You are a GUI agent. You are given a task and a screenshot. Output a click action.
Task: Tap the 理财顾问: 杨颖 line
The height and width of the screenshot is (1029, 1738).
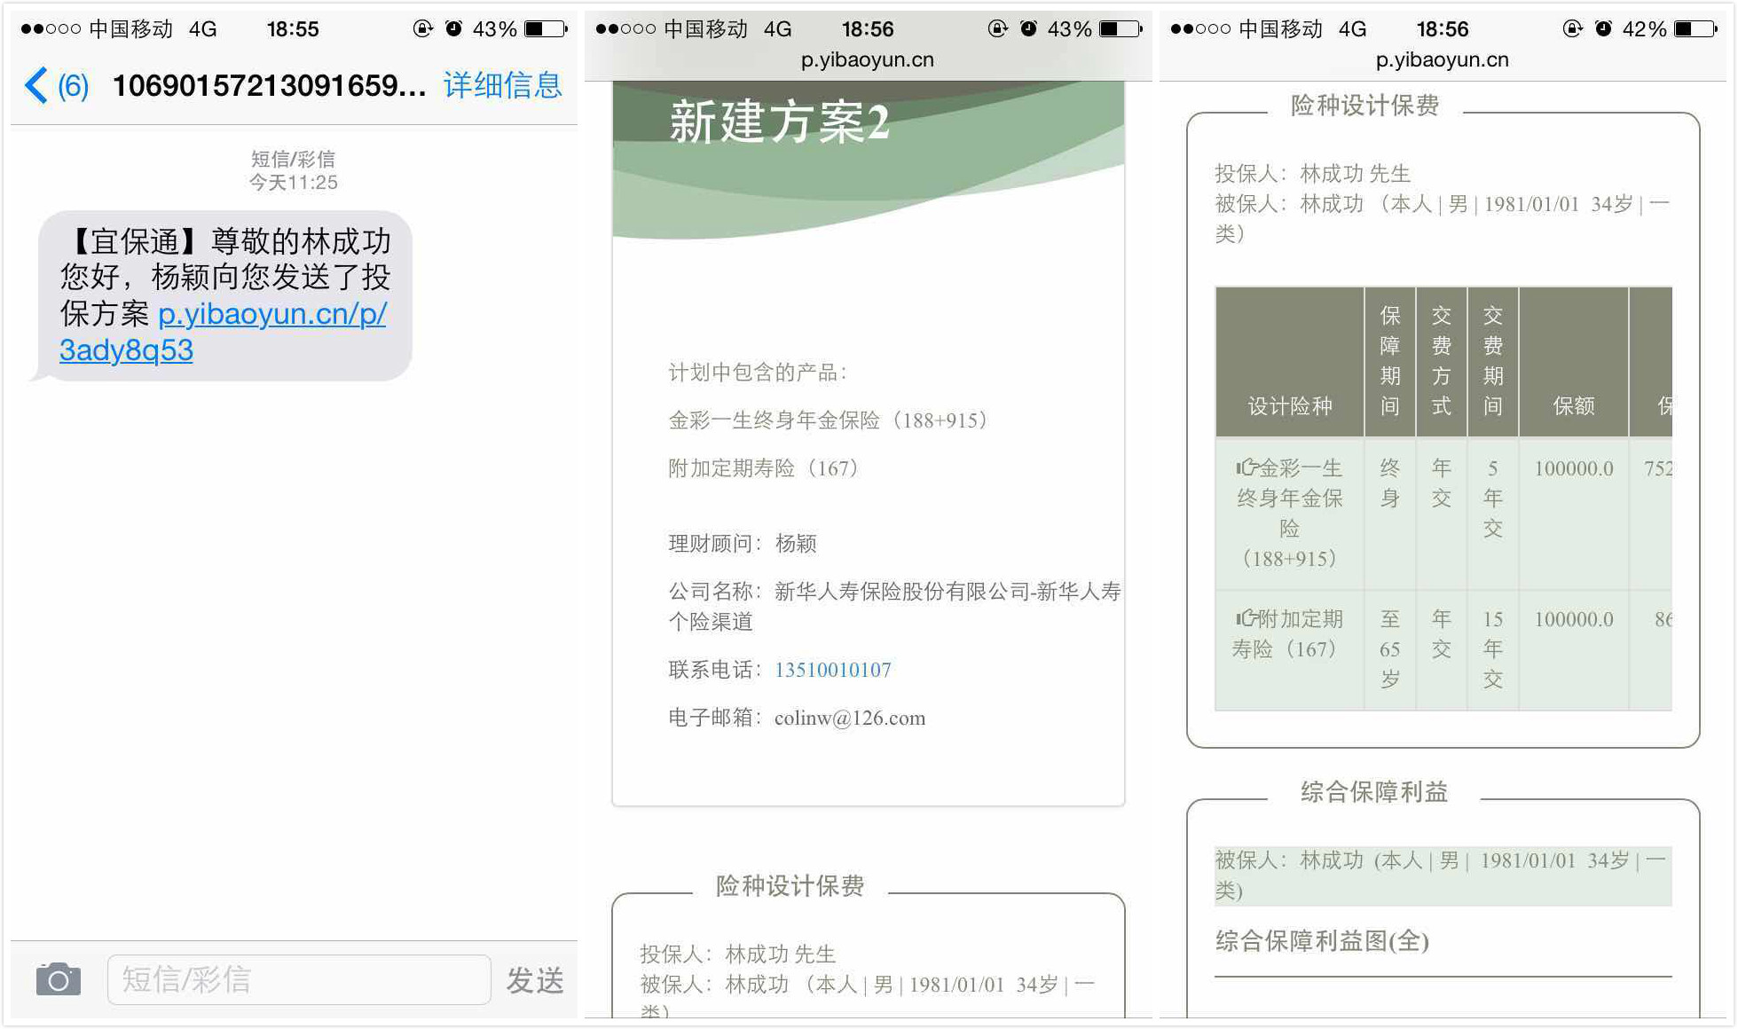pos(742,543)
